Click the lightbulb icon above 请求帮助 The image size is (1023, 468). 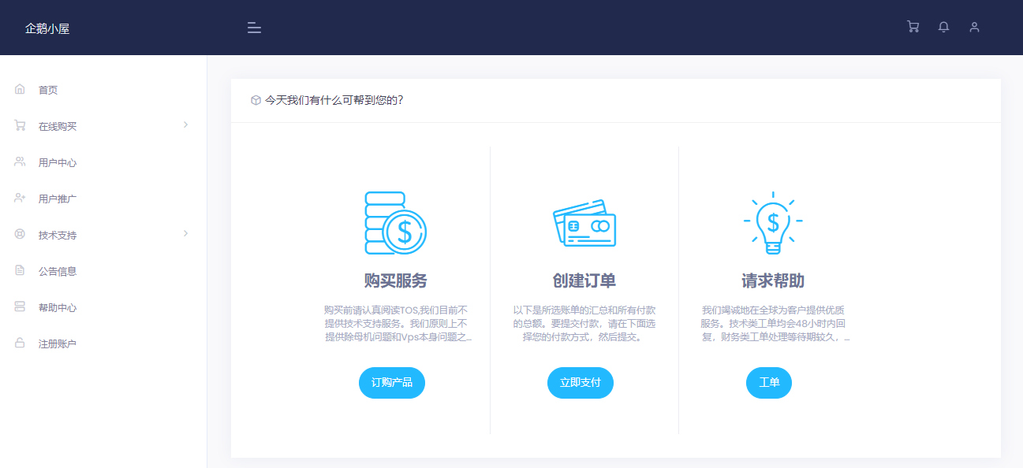773,222
